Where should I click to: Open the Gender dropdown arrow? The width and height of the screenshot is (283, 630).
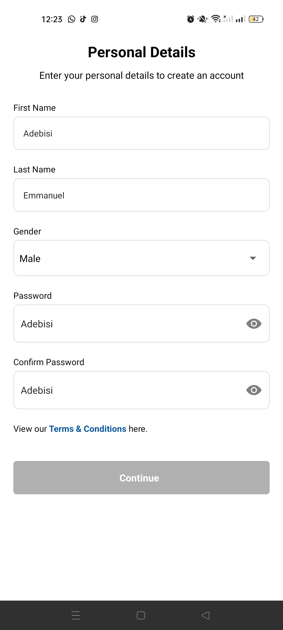253,258
